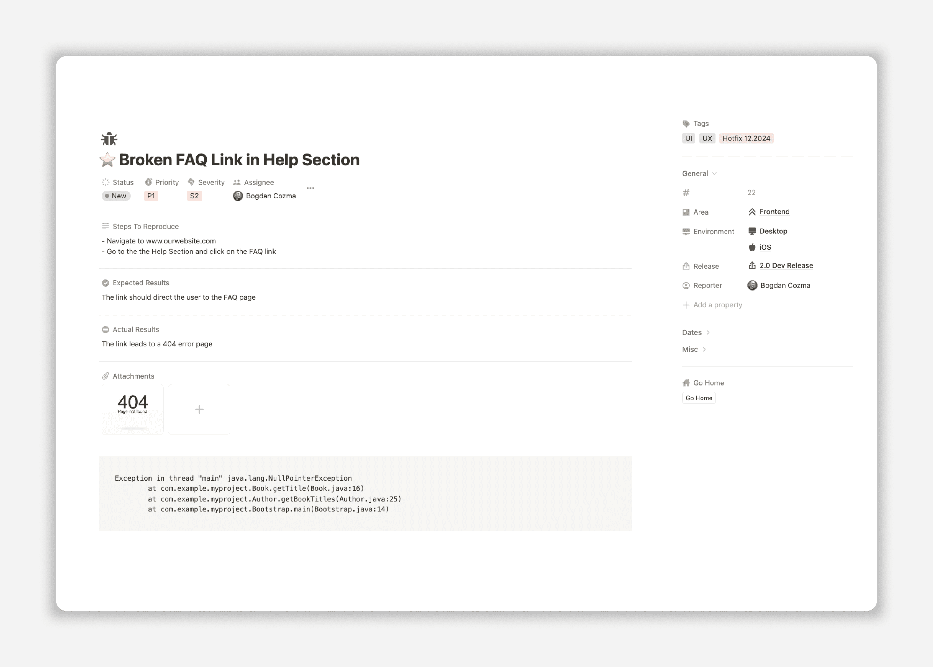Click the Severity property icon
933x667 pixels.
point(191,182)
